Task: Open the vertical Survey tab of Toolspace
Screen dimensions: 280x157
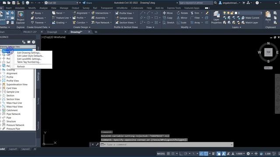Action: click(x=38, y=101)
